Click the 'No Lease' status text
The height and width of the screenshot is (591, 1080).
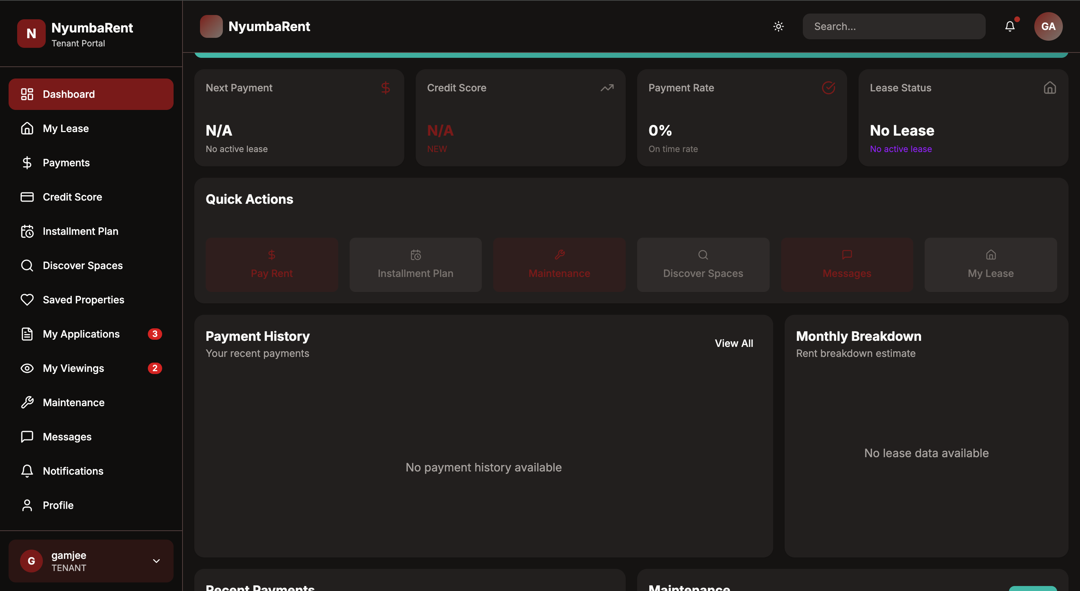tap(902, 131)
